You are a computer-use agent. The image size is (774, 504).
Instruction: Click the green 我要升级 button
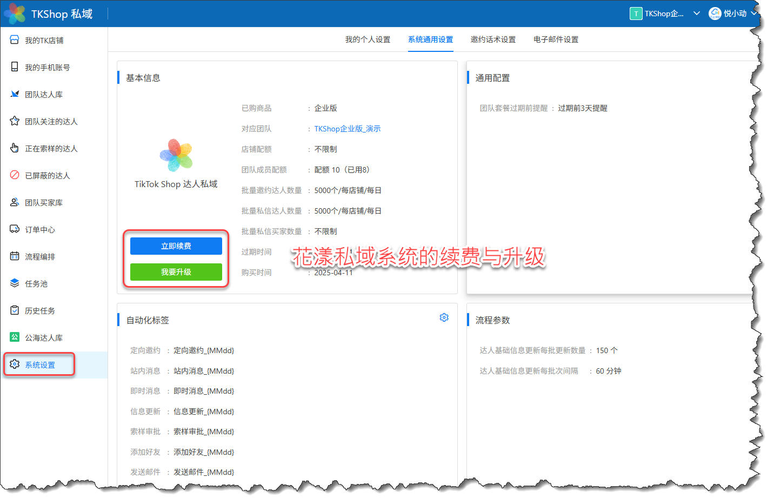point(176,272)
